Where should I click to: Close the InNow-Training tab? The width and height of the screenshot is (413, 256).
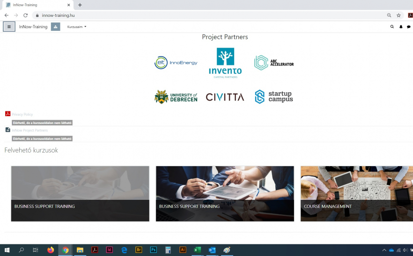(69, 5)
